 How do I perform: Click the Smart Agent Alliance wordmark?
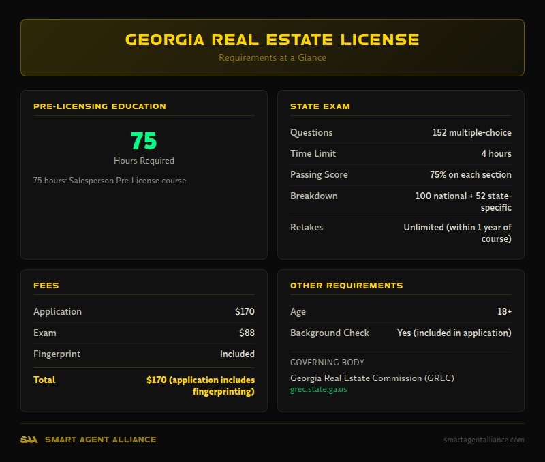(x=101, y=440)
